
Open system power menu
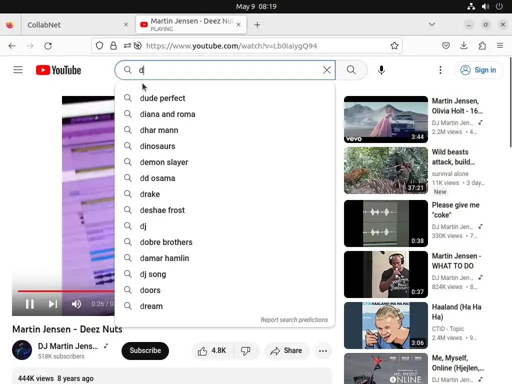(x=499, y=6)
